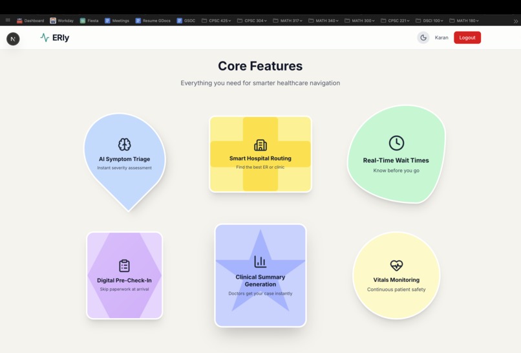The height and width of the screenshot is (353, 521).
Task: Expand the MATH 180 bookmark folder
Action: click(x=464, y=21)
